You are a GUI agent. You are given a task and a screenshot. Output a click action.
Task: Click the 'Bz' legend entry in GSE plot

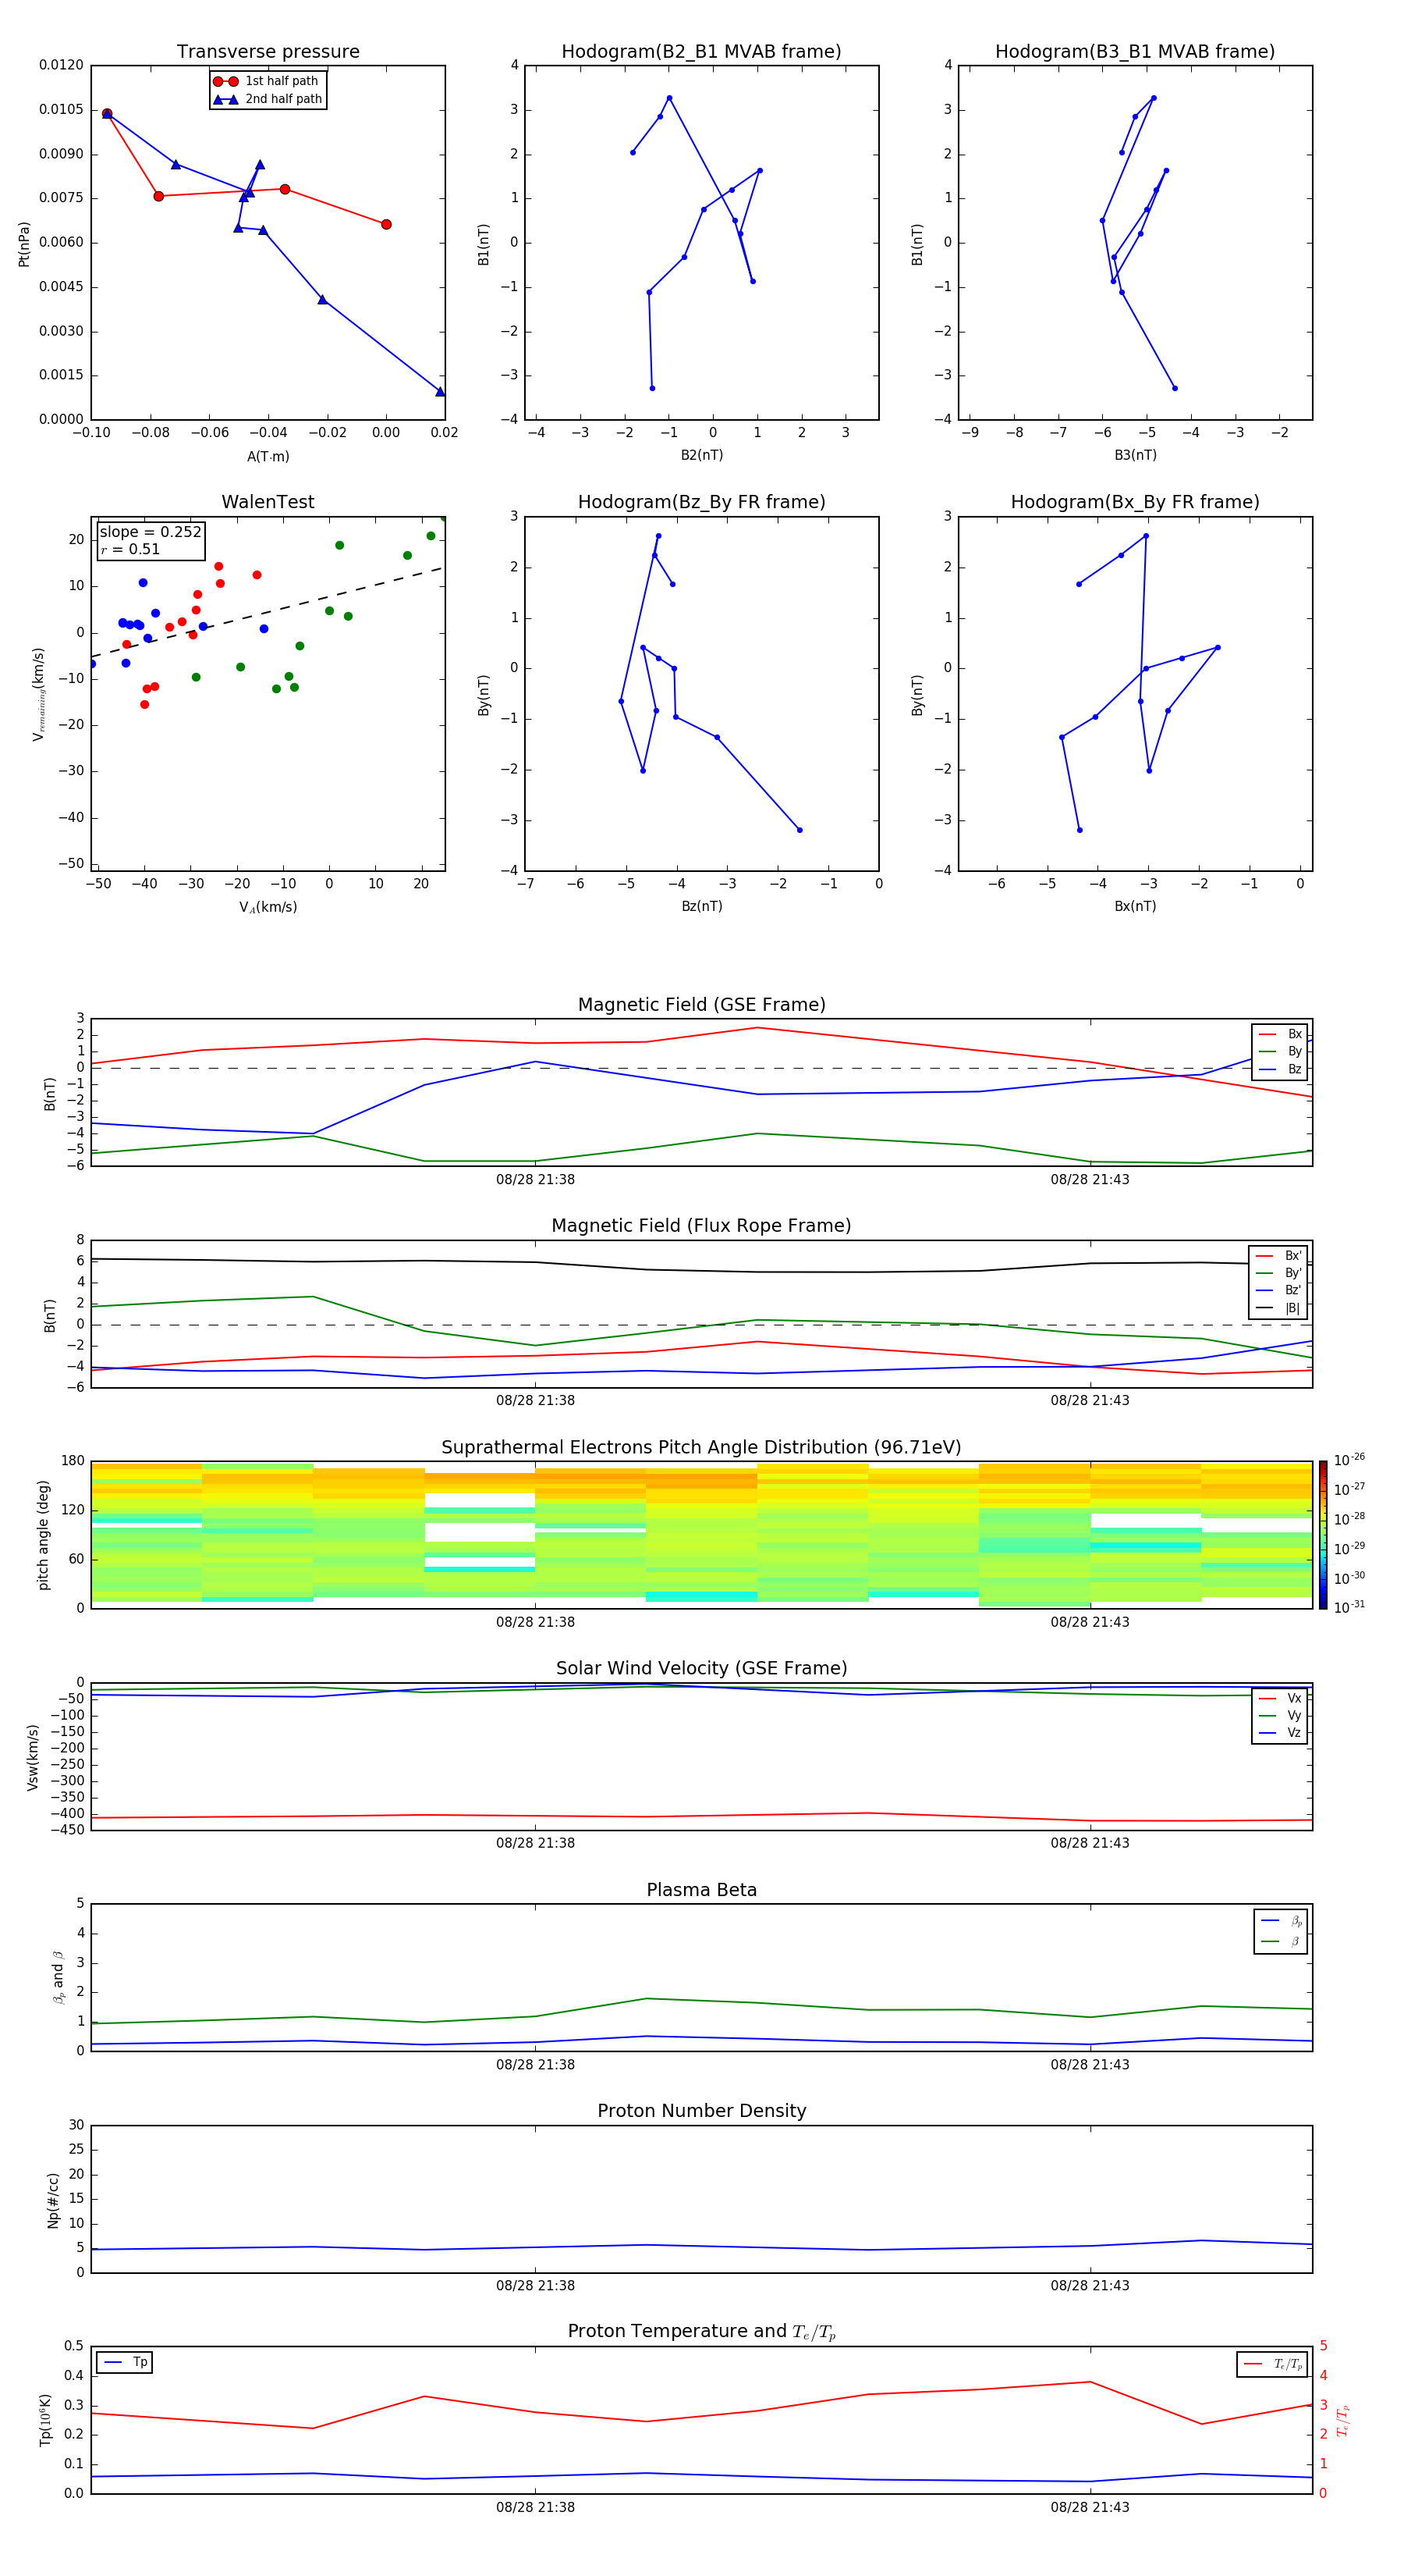1280,1069
